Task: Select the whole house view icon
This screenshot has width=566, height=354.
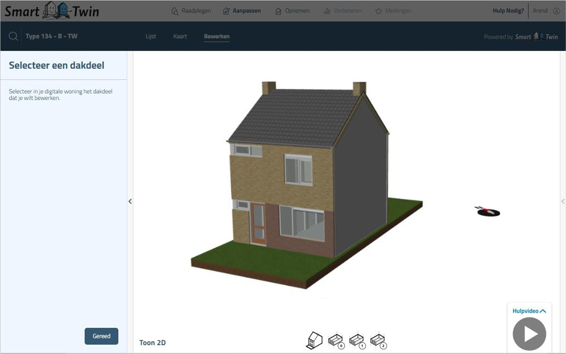Action: tap(314, 340)
